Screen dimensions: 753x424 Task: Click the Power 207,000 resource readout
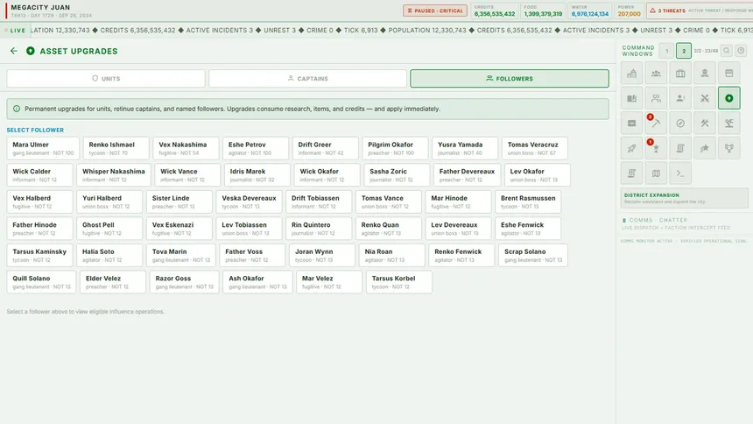(629, 11)
